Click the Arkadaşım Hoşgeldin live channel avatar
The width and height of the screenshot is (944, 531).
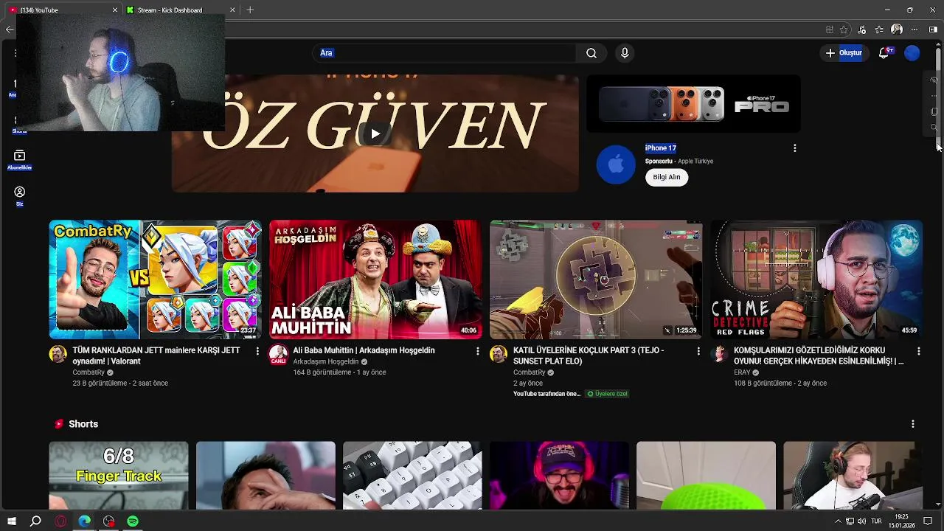pos(278,354)
